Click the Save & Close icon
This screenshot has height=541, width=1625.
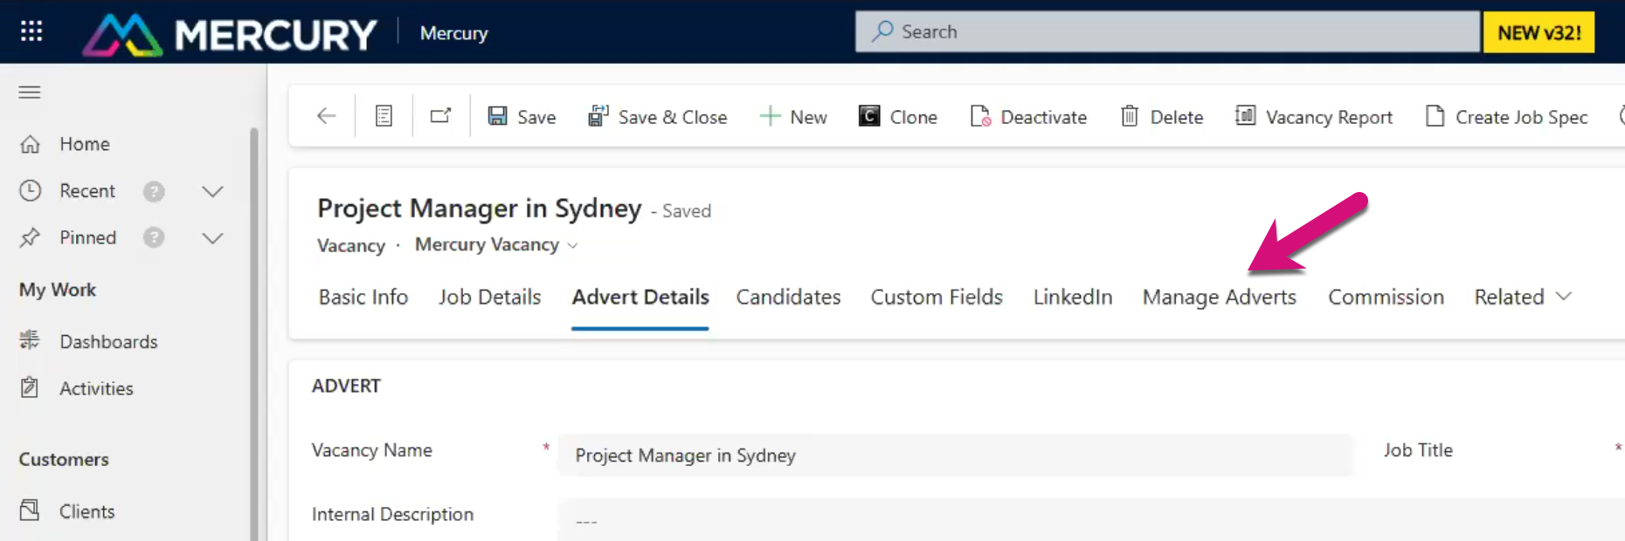(x=598, y=116)
